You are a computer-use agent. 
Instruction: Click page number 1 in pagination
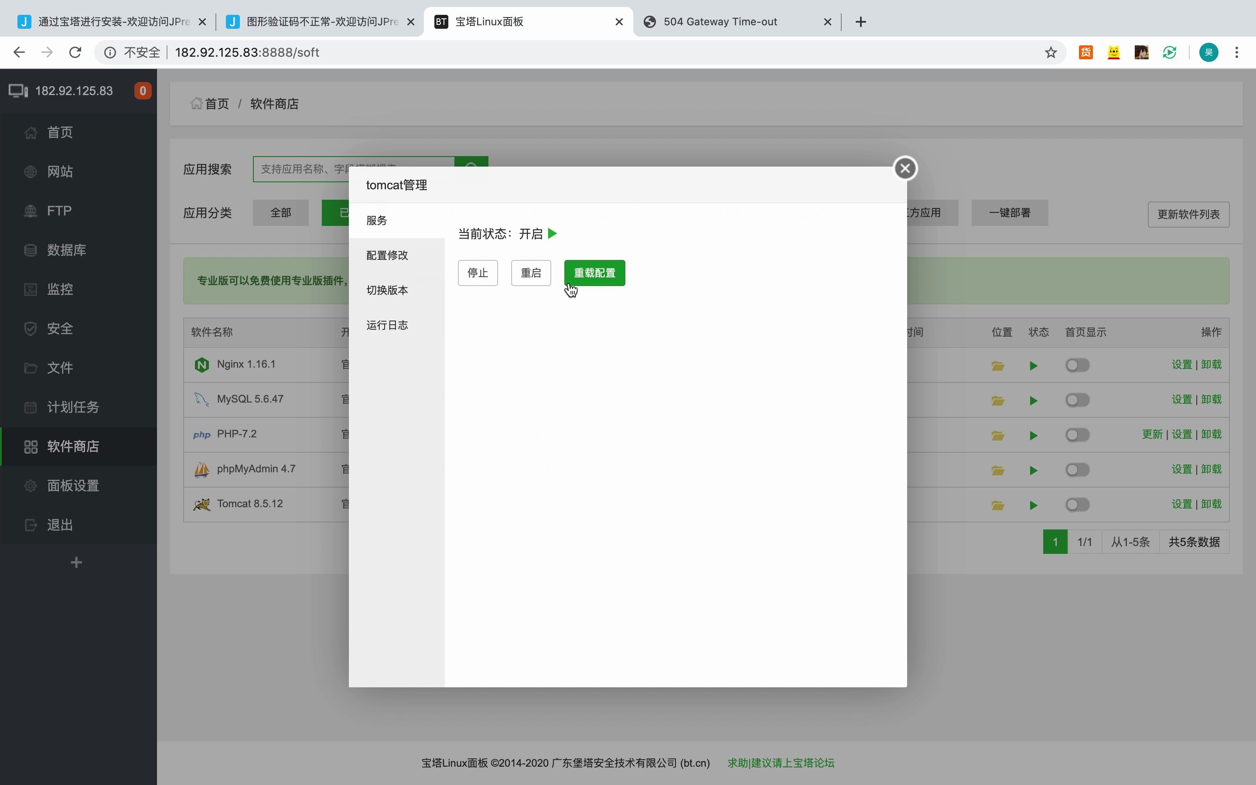click(1055, 542)
